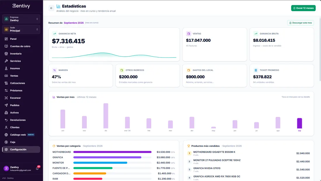Screen dimensions: 321x181
Task: Click the Gastos del local wallet icon
Action: pyautogui.click(x=189, y=70)
